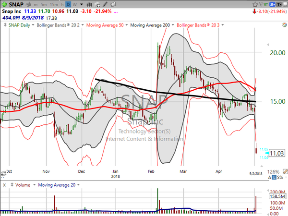Select the hourly 'h' timeframe

click(62, 5)
